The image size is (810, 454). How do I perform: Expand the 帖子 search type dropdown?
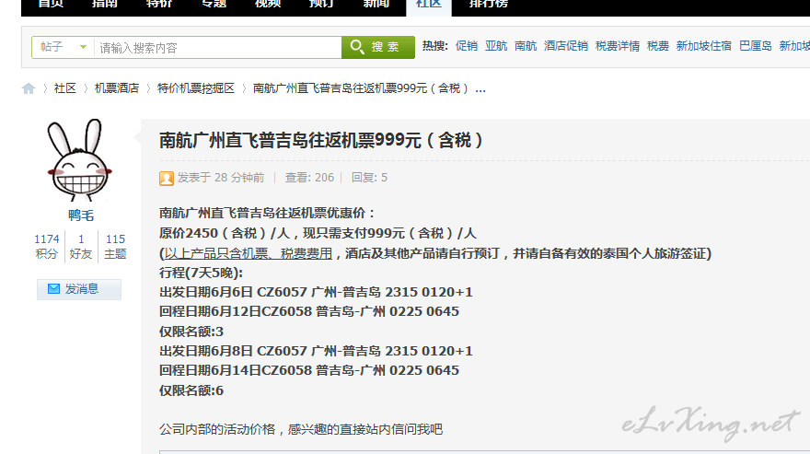[64, 47]
